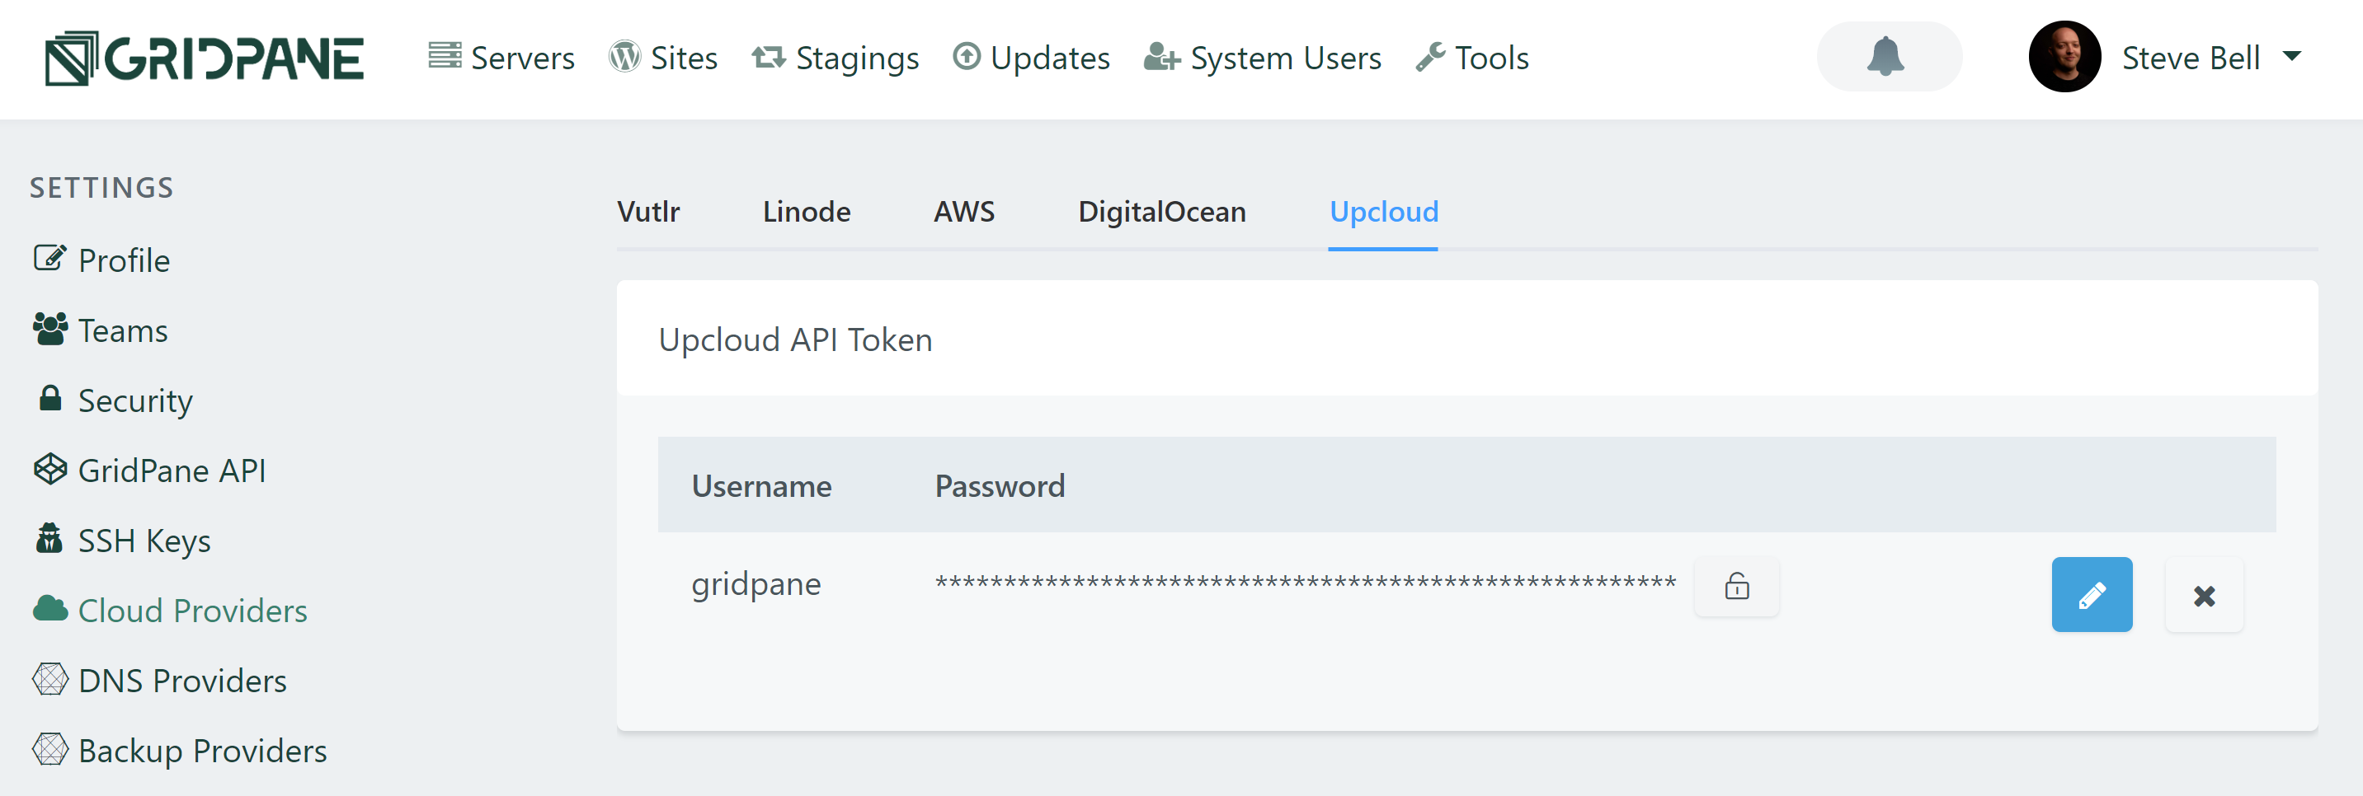The width and height of the screenshot is (2363, 796).
Task: Open SSH Keys settings
Action: pyautogui.click(x=122, y=541)
